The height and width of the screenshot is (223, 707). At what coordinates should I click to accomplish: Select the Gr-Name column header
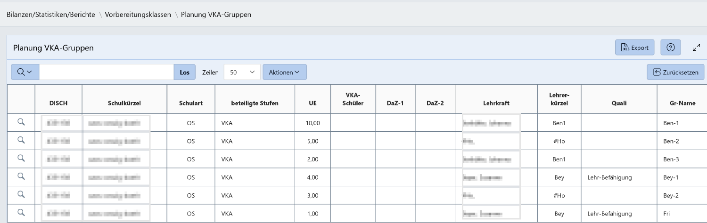682,103
